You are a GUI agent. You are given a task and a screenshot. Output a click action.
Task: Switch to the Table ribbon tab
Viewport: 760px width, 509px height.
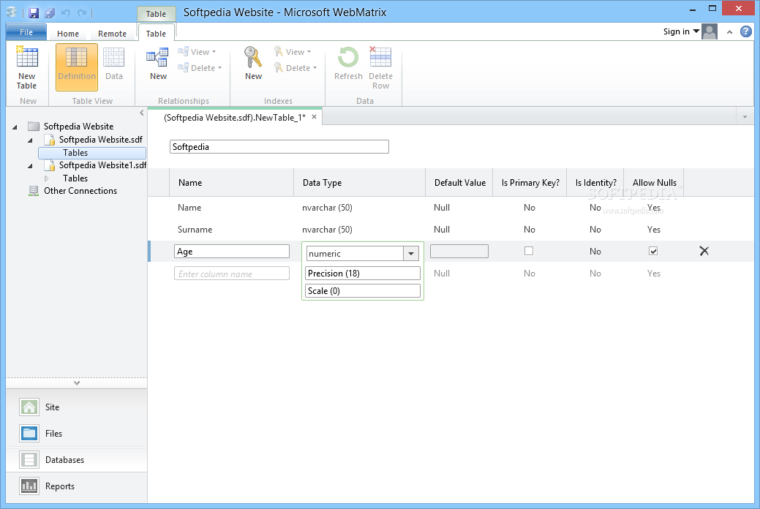[x=156, y=34]
